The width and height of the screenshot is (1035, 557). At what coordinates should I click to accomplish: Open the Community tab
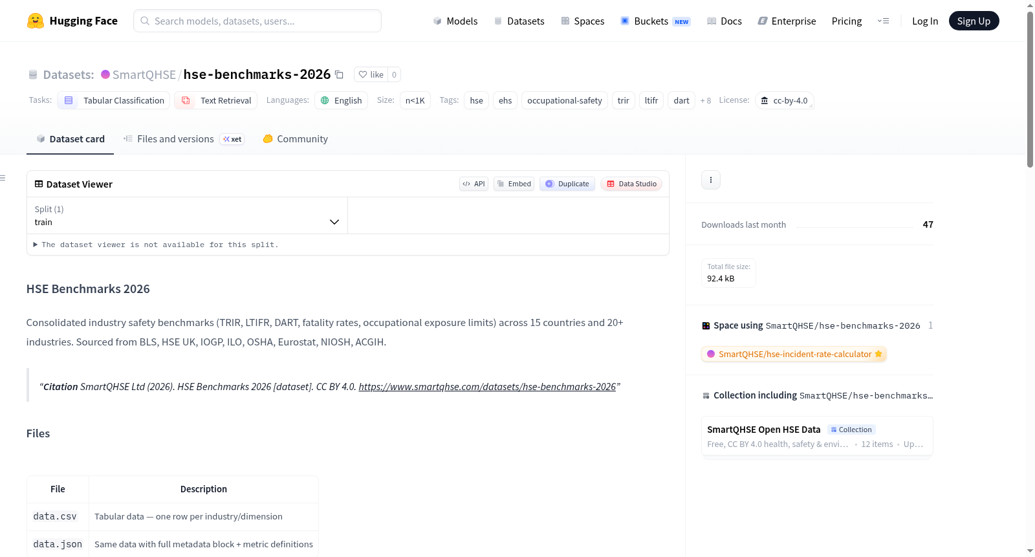coord(295,139)
